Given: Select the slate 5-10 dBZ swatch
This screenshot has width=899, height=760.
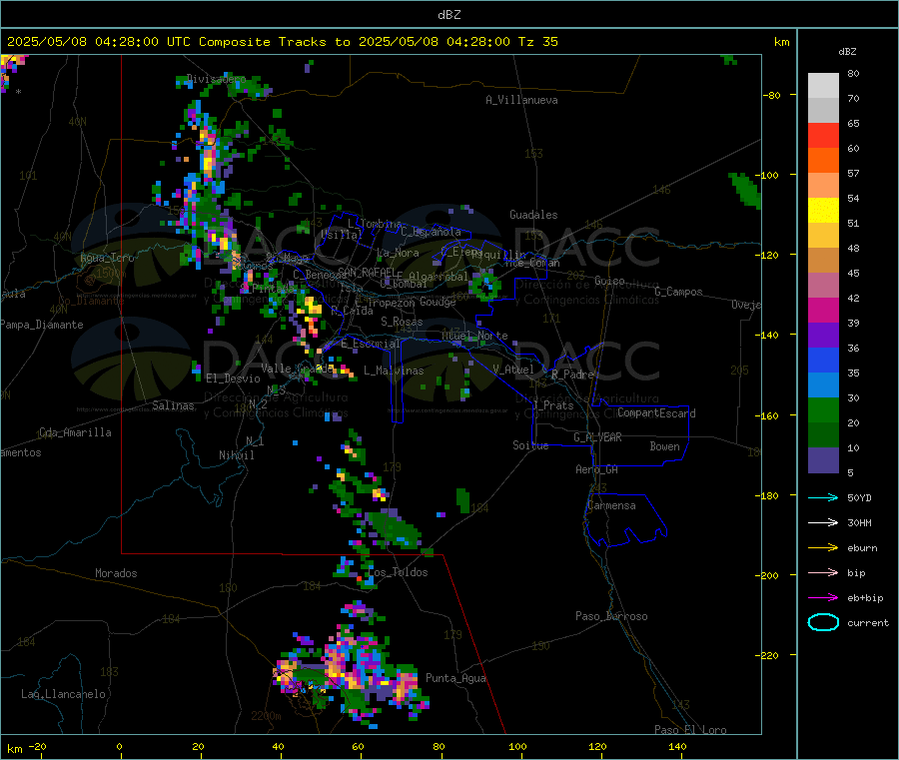Looking at the screenshot, I should [823, 460].
